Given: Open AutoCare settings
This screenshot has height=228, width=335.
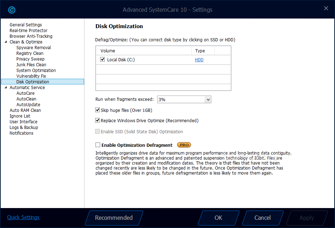Looking at the screenshot, I should pos(25,93).
